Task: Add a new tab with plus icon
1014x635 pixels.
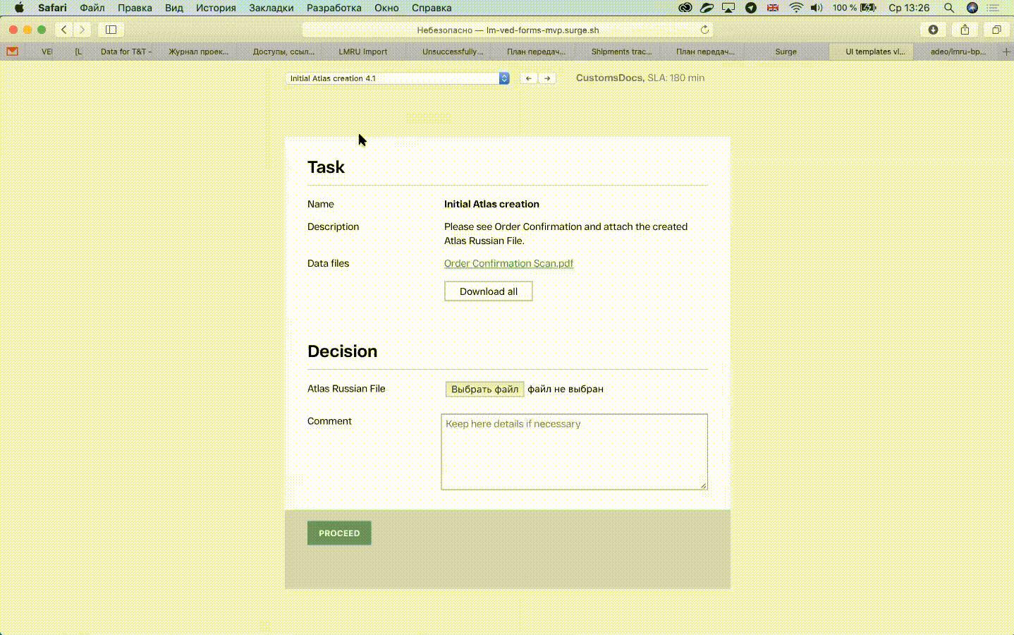Action: [1006, 52]
